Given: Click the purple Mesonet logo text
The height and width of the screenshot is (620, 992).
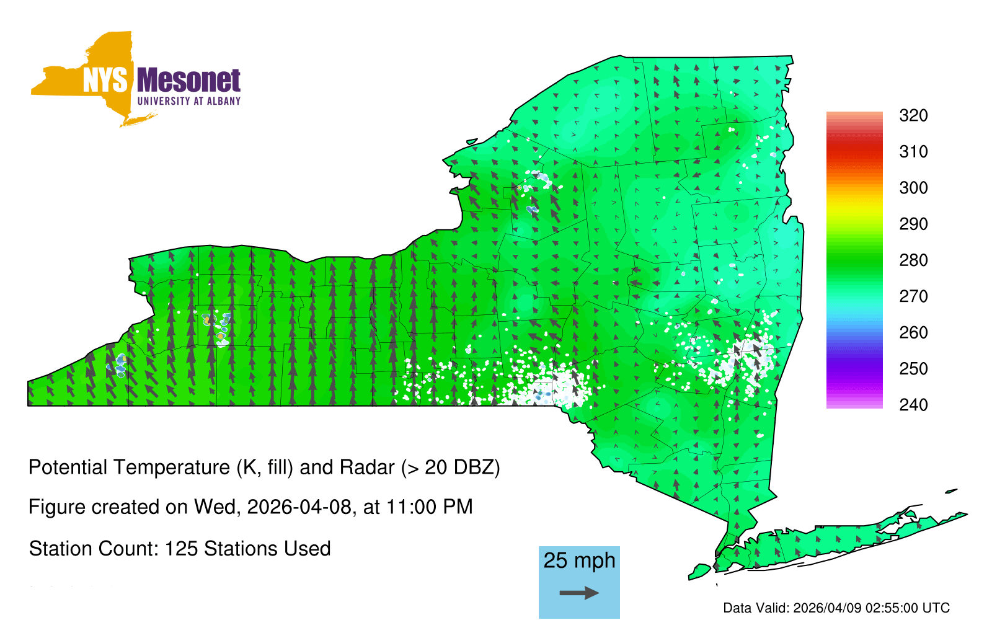Looking at the screenshot, I should [x=188, y=81].
